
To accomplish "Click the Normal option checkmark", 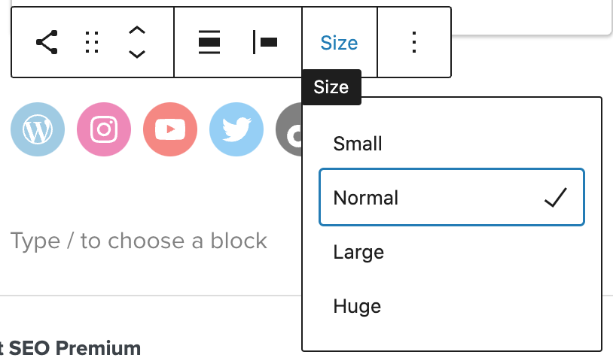I will [x=555, y=198].
